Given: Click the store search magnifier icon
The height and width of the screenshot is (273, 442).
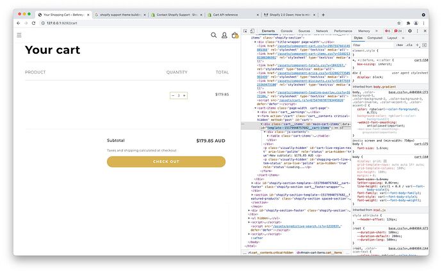Looking at the screenshot, I should (214, 35).
